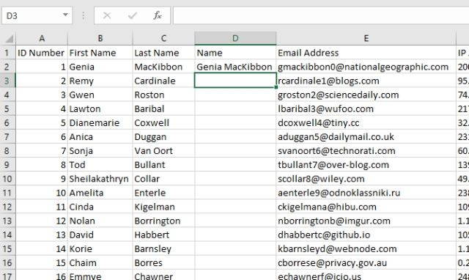The height and width of the screenshot is (280, 469).
Task: Select the last name cell Van Oort
Action: [x=163, y=151]
